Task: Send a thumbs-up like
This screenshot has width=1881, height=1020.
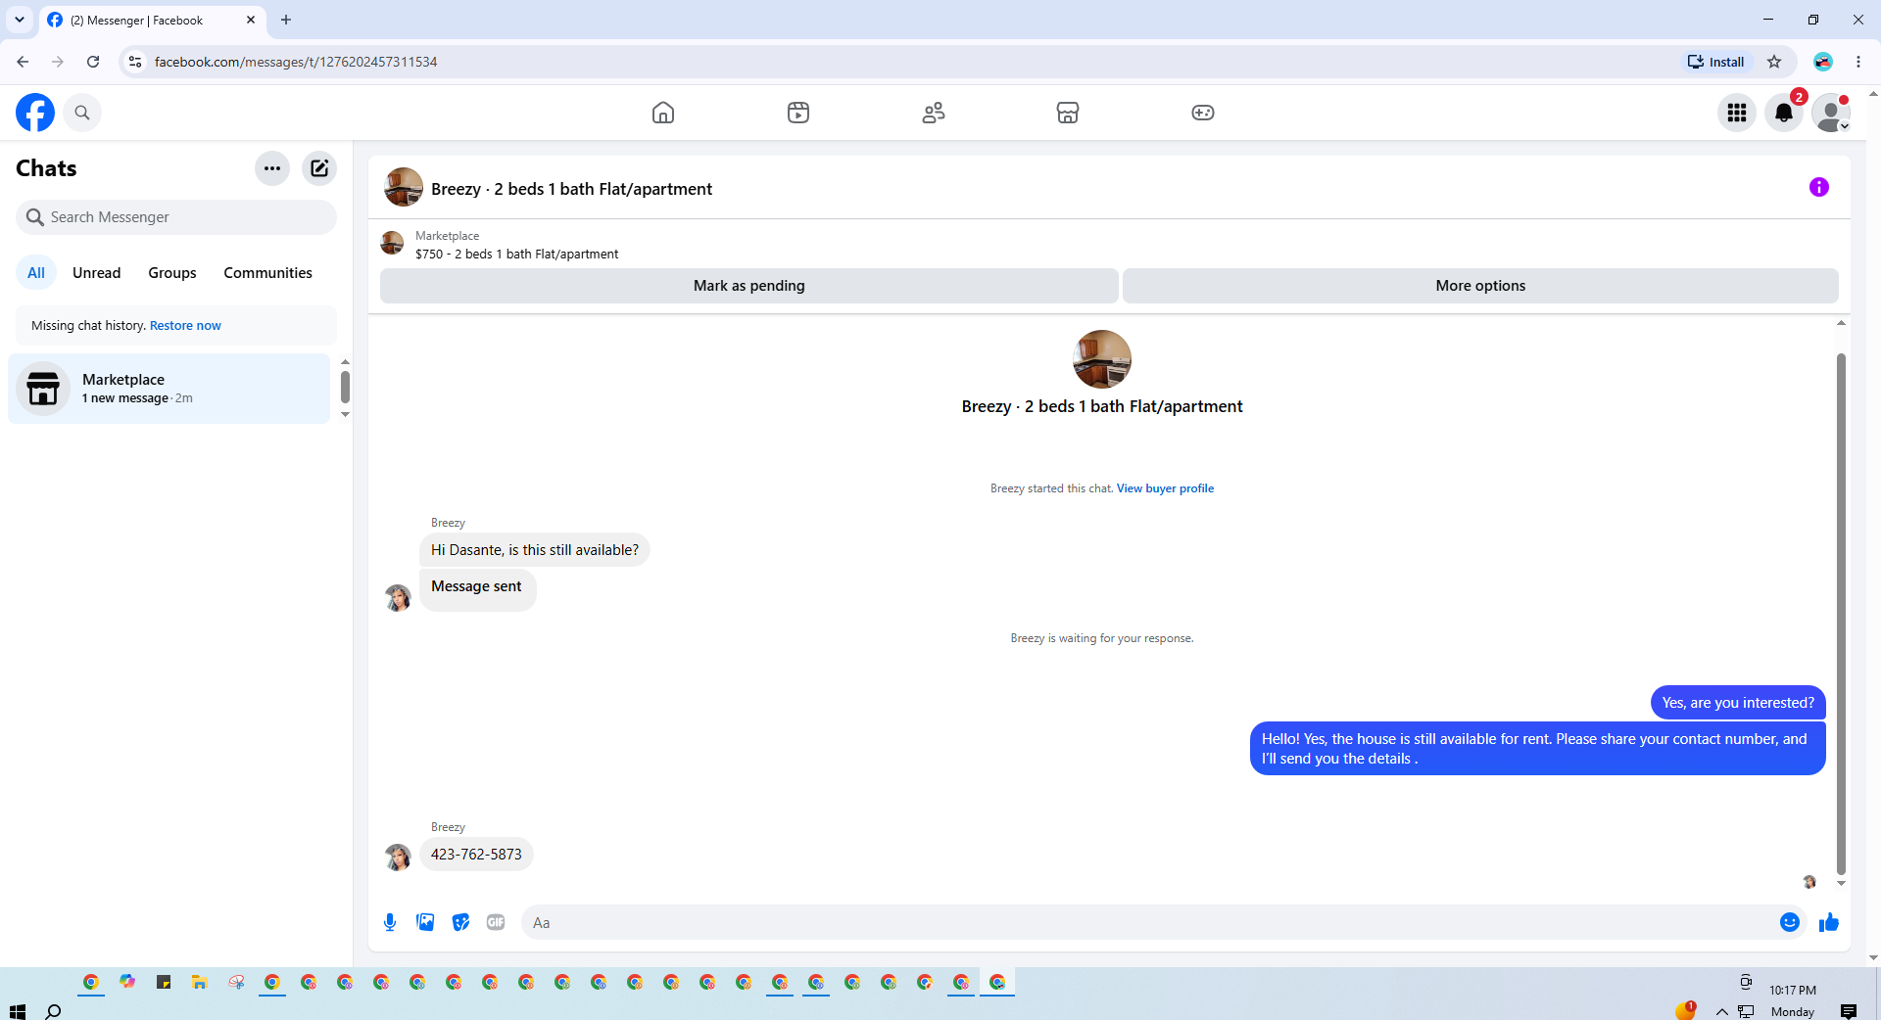Action: [1829, 922]
